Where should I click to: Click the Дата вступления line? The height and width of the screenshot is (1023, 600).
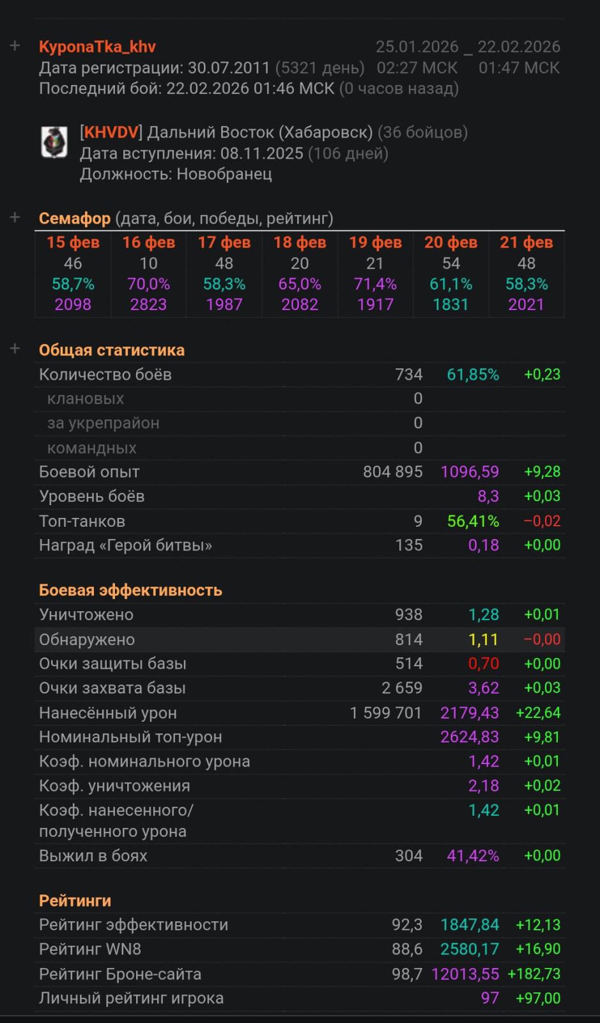(x=234, y=153)
